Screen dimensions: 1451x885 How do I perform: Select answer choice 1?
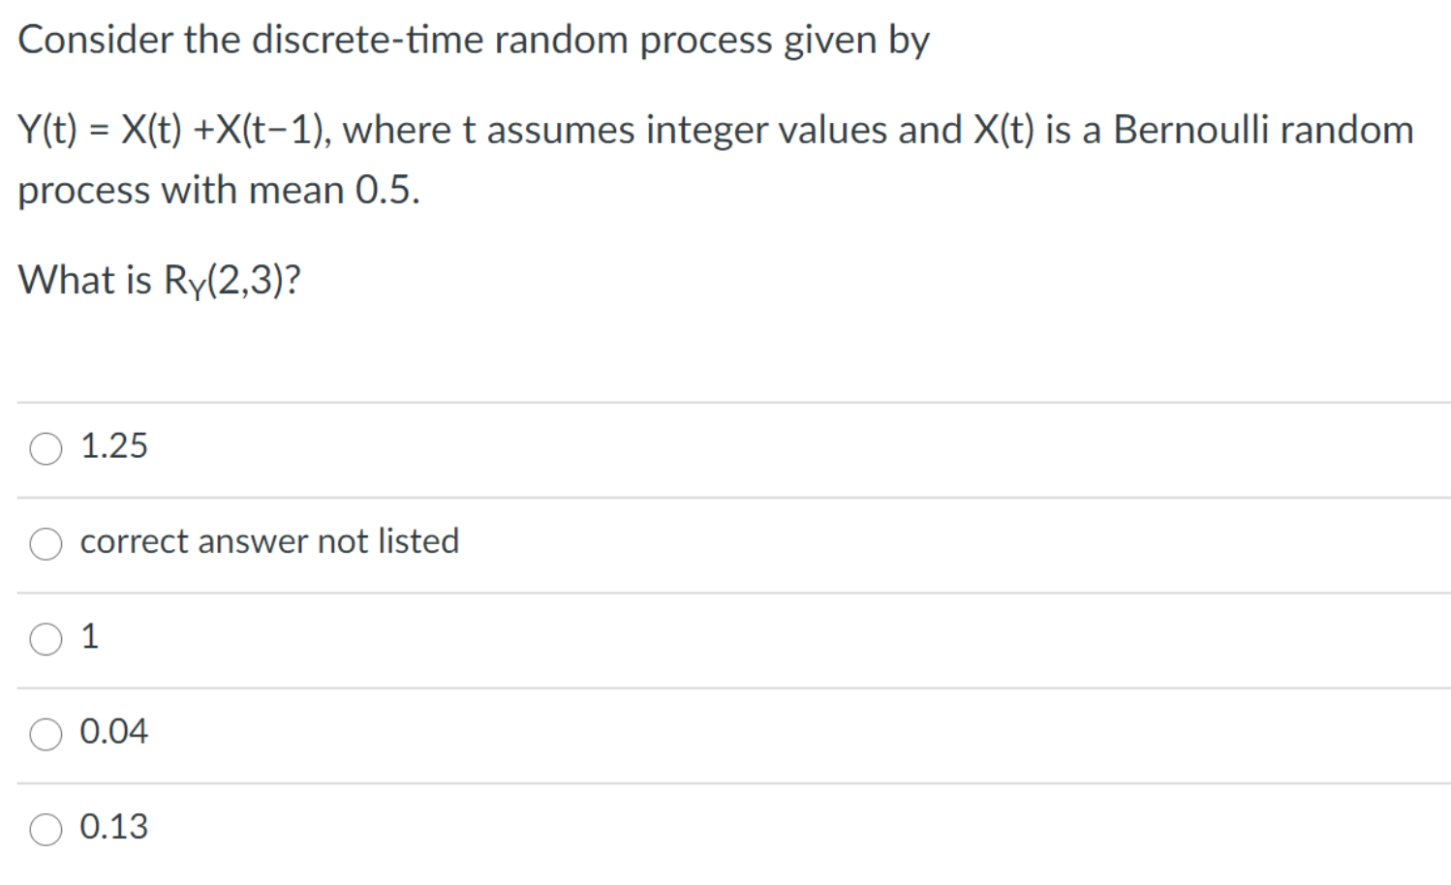click(x=45, y=638)
